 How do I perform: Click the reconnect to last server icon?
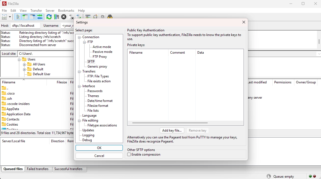pos(78,16)
